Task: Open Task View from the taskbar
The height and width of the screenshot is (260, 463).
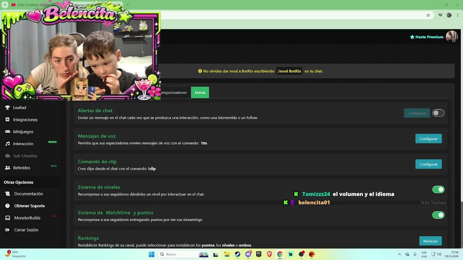Action: pos(216,254)
